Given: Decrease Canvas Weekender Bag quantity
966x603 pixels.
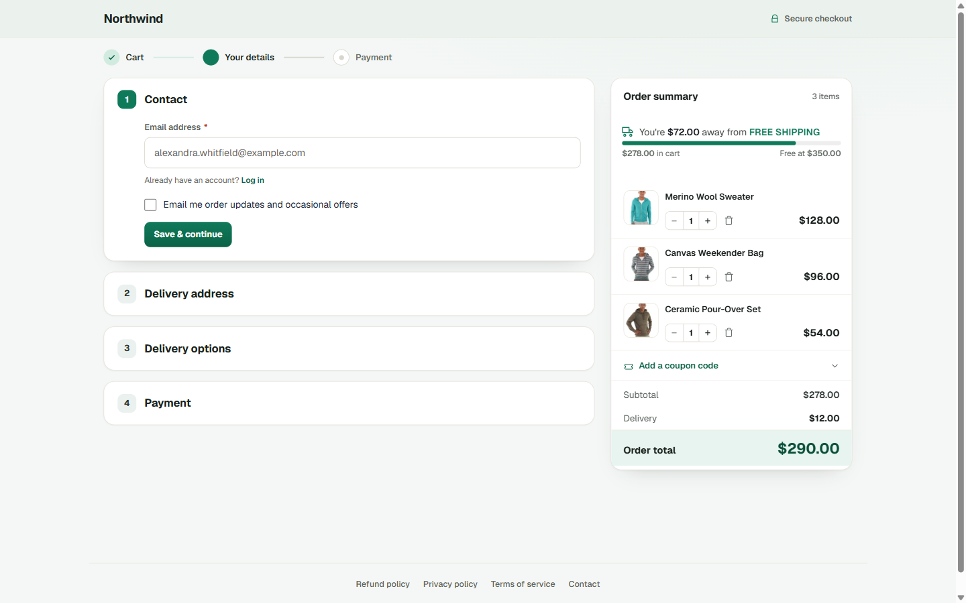Looking at the screenshot, I should [x=674, y=277].
